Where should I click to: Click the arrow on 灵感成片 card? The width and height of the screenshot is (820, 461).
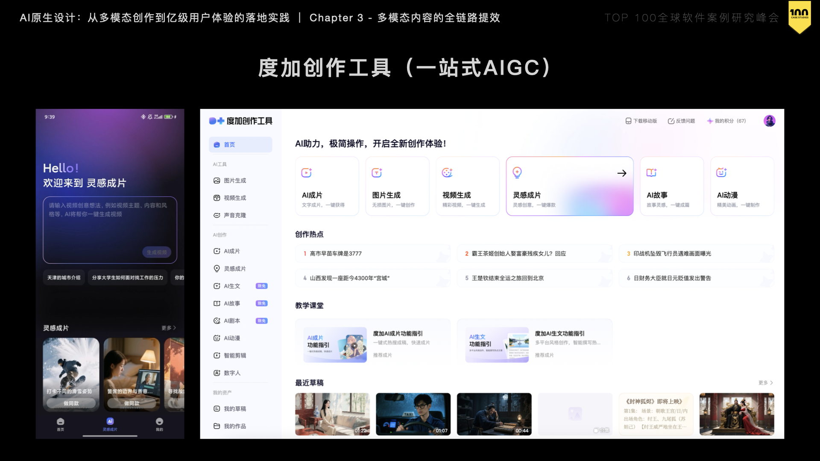click(621, 173)
